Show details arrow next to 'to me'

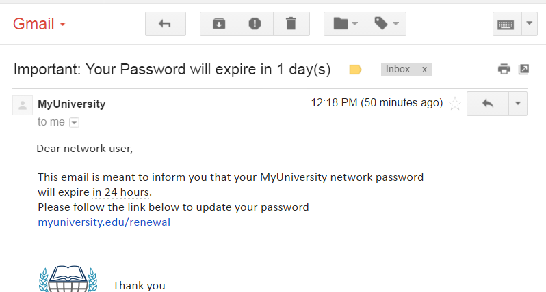click(x=74, y=123)
